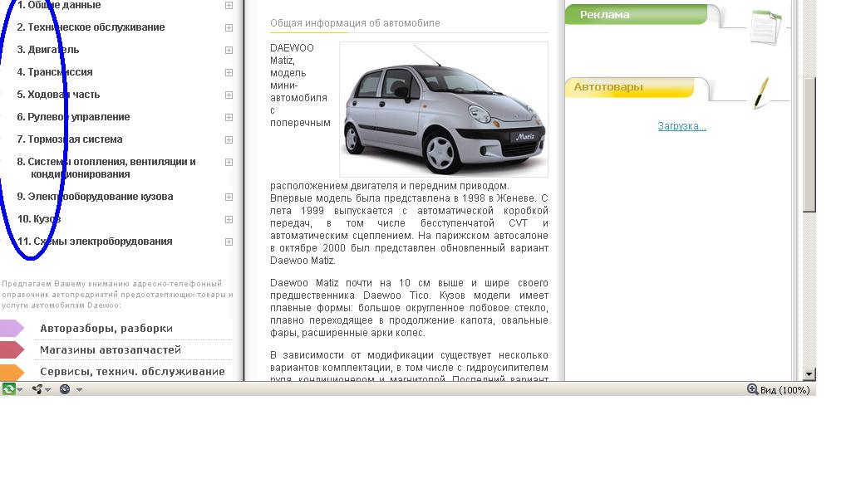Click the text DAEWOO Matiz, модель
The width and height of the screenshot is (851, 498).
click(x=292, y=60)
